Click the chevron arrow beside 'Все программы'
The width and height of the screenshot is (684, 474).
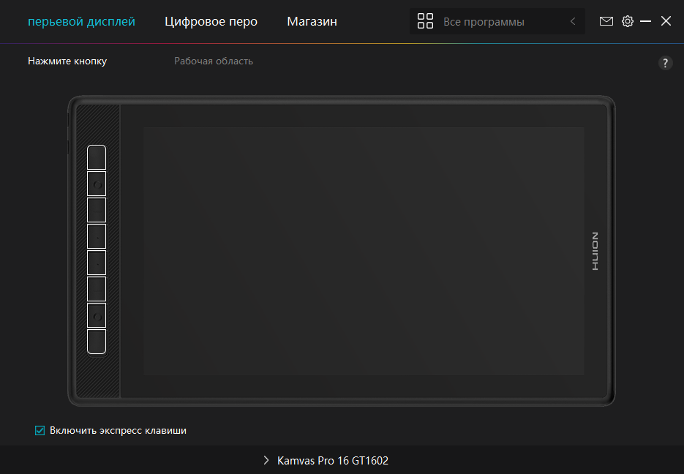coord(573,22)
